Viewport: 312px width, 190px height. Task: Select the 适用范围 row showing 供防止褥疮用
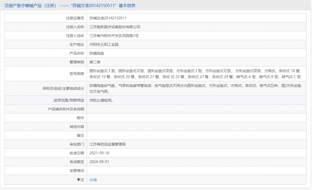(x=101, y=100)
